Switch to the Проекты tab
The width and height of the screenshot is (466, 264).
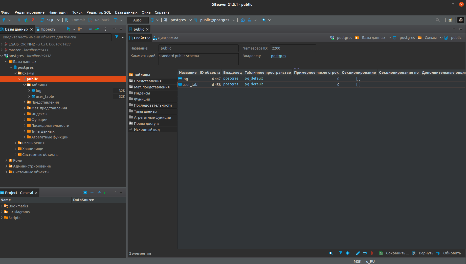46,29
